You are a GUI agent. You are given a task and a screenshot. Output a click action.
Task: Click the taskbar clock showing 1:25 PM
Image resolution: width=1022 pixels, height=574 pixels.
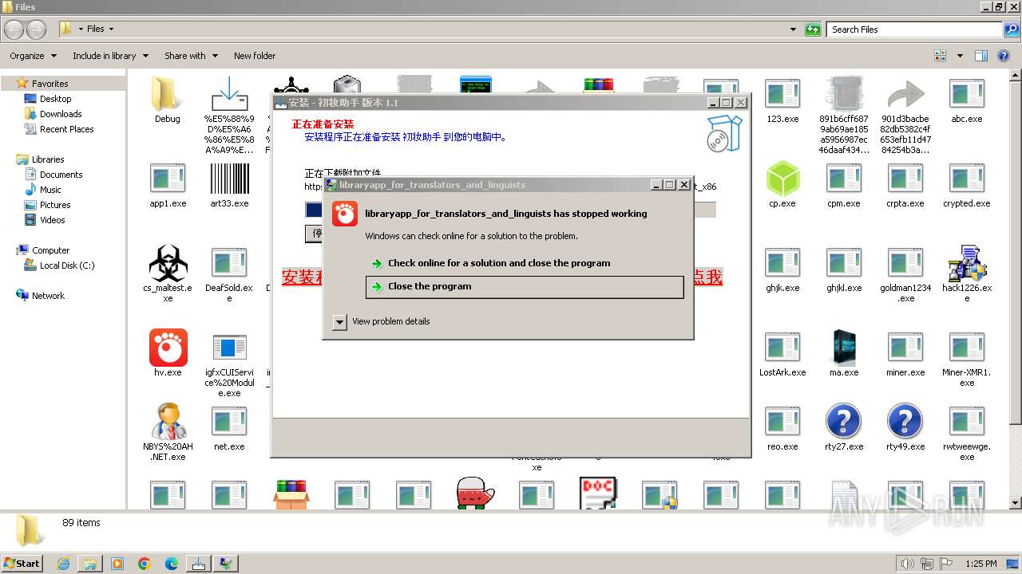(x=981, y=564)
